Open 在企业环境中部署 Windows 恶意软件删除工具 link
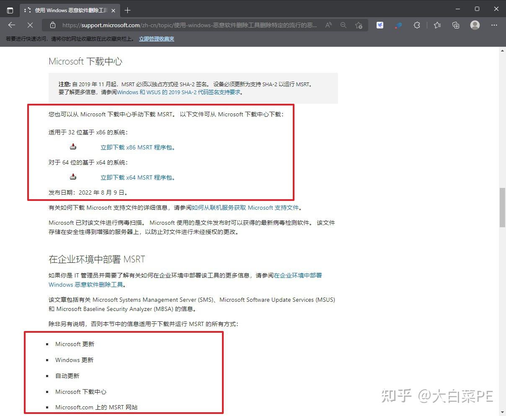Image resolution: width=506 pixels, height=416 pixels. tap(185, 280)
